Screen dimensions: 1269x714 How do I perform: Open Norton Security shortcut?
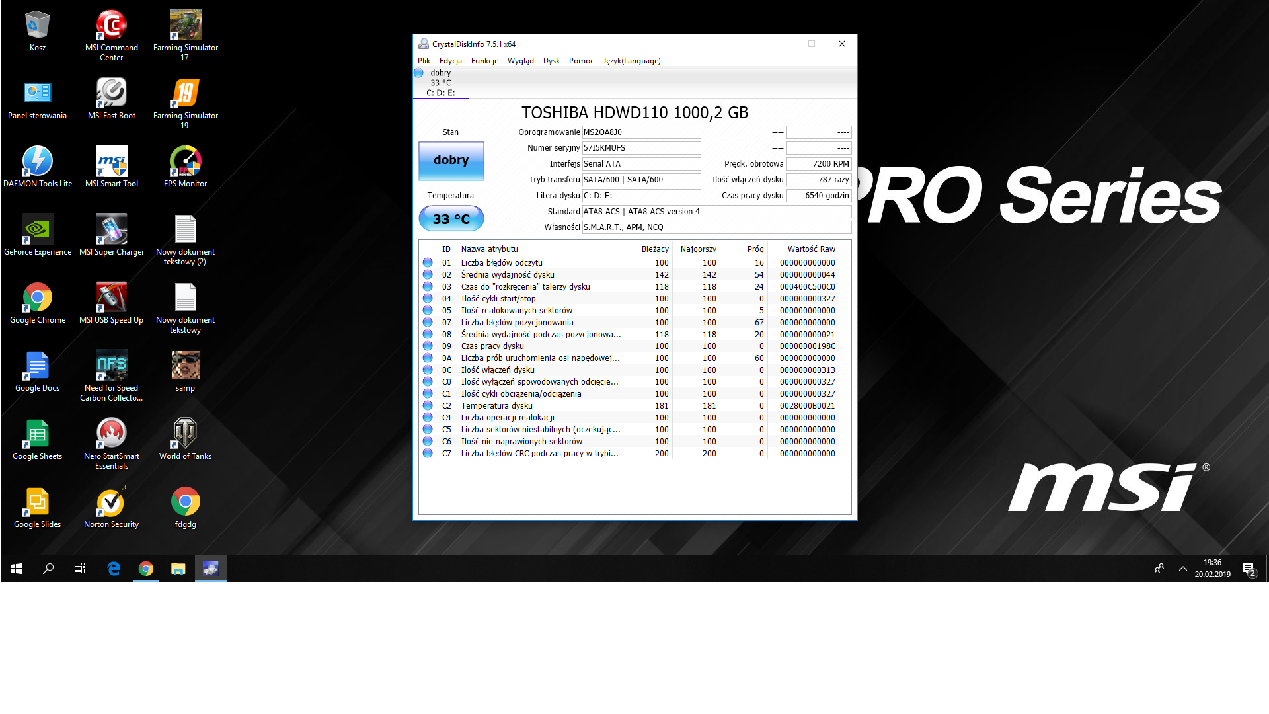tap(112, 508)
